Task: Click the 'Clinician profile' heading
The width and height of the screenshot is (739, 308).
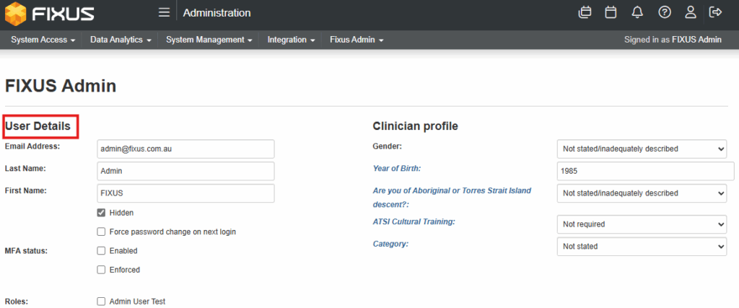Action: (x=415, y=126)
